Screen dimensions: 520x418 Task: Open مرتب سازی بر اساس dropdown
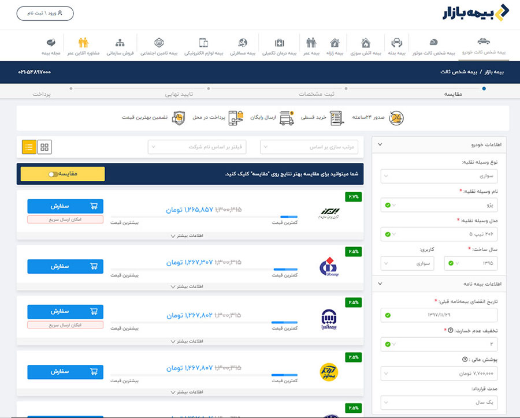click(311, 147)
